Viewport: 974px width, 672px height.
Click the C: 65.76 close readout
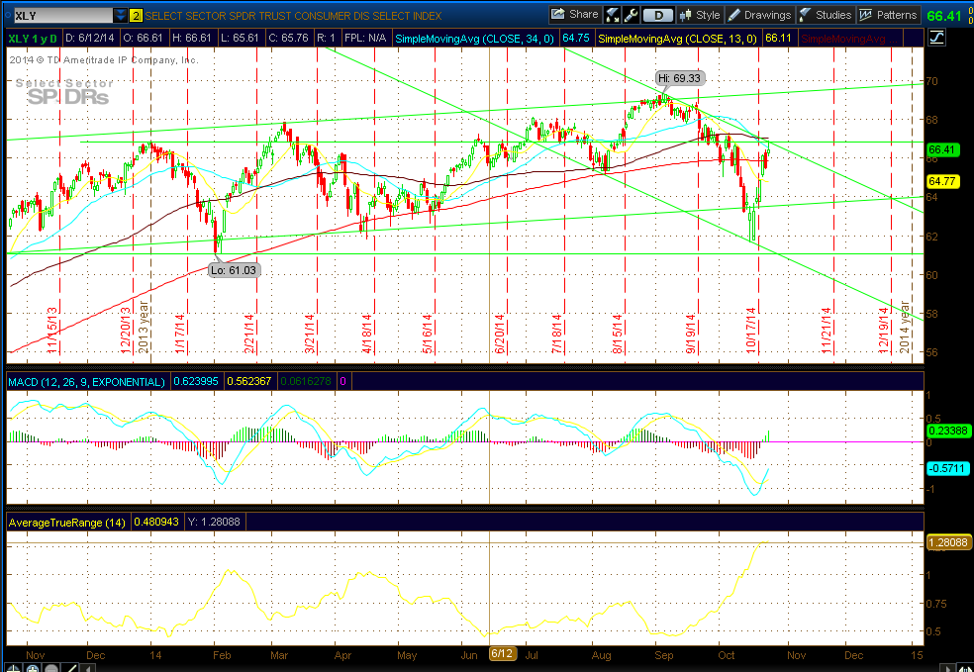pos(288,39)
